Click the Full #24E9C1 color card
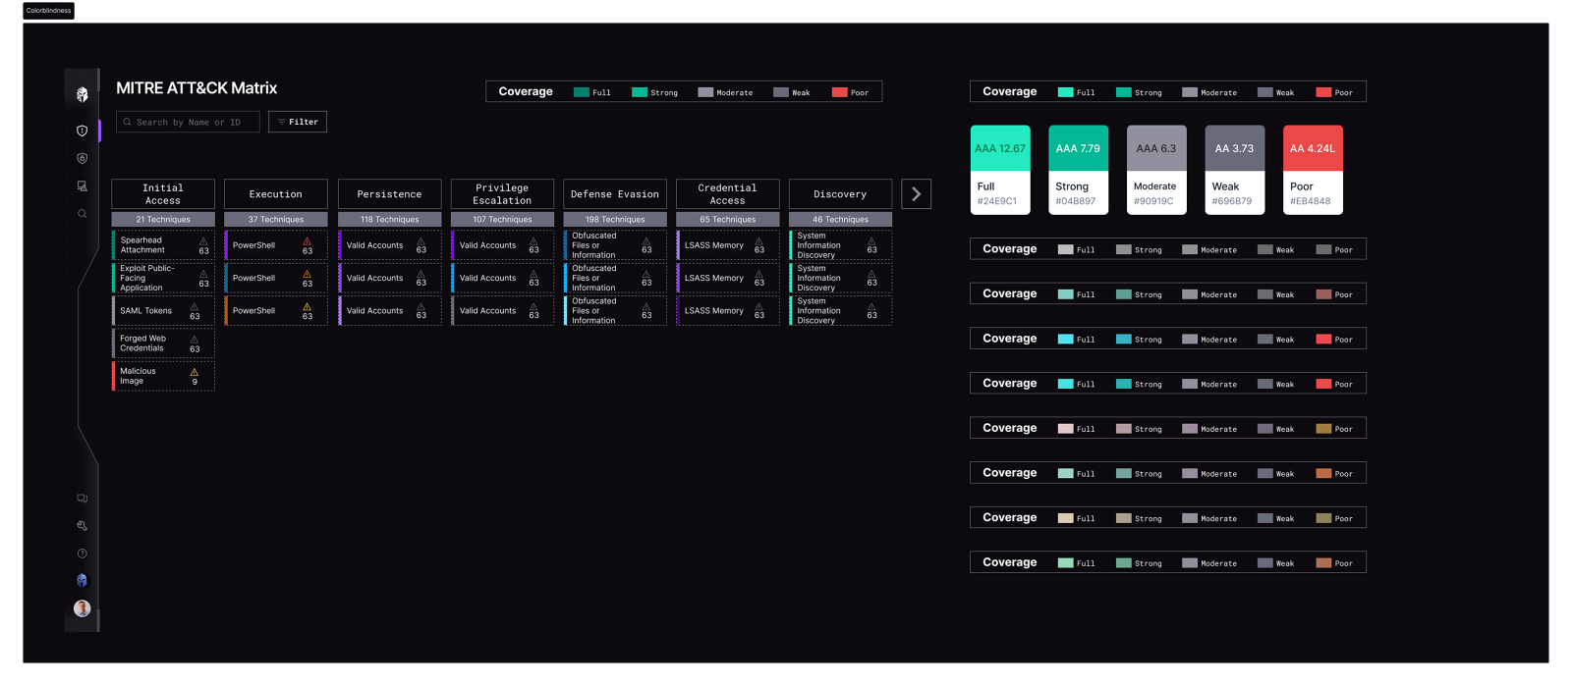The width and height of the screenshot is (1572, 686). tap(1000, 170)
